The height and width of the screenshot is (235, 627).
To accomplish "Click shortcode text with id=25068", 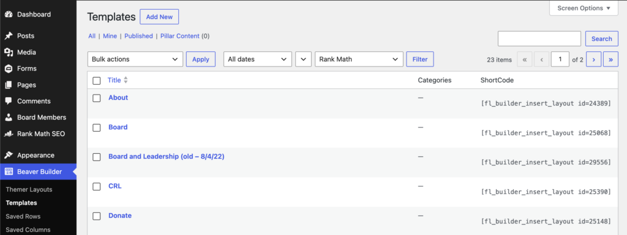I will pos(546,133).
